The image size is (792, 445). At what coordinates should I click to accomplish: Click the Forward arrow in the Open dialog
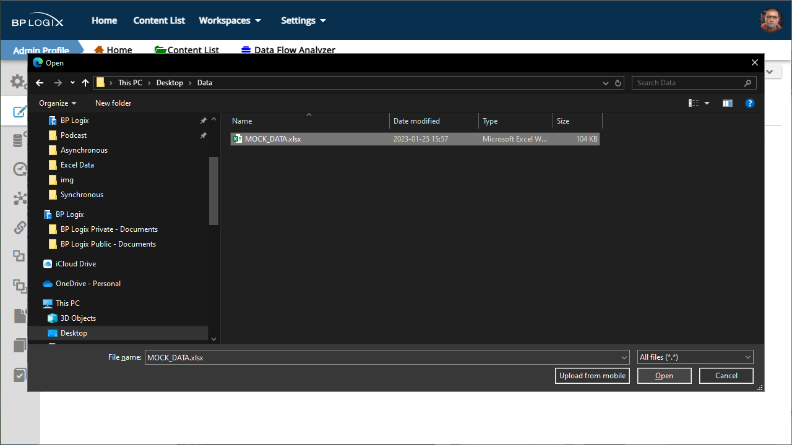coord(58,83)
